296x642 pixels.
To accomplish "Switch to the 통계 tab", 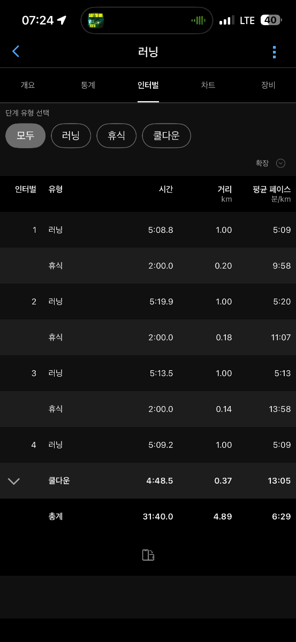I will [x=88, y=85].
